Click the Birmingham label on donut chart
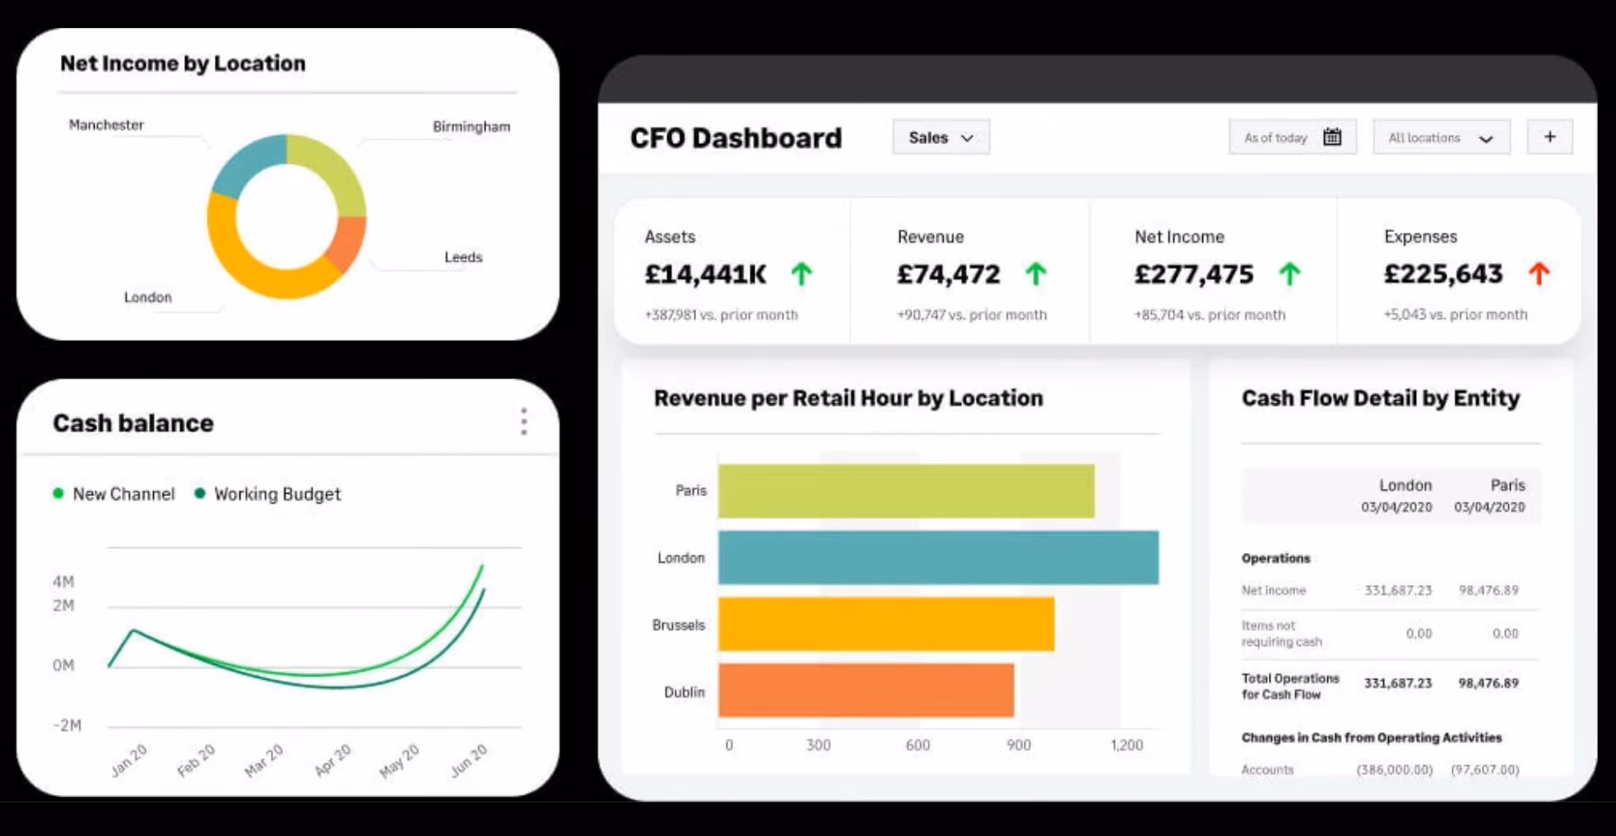This screenshot has height=836, width=1616. coord(471,127)
